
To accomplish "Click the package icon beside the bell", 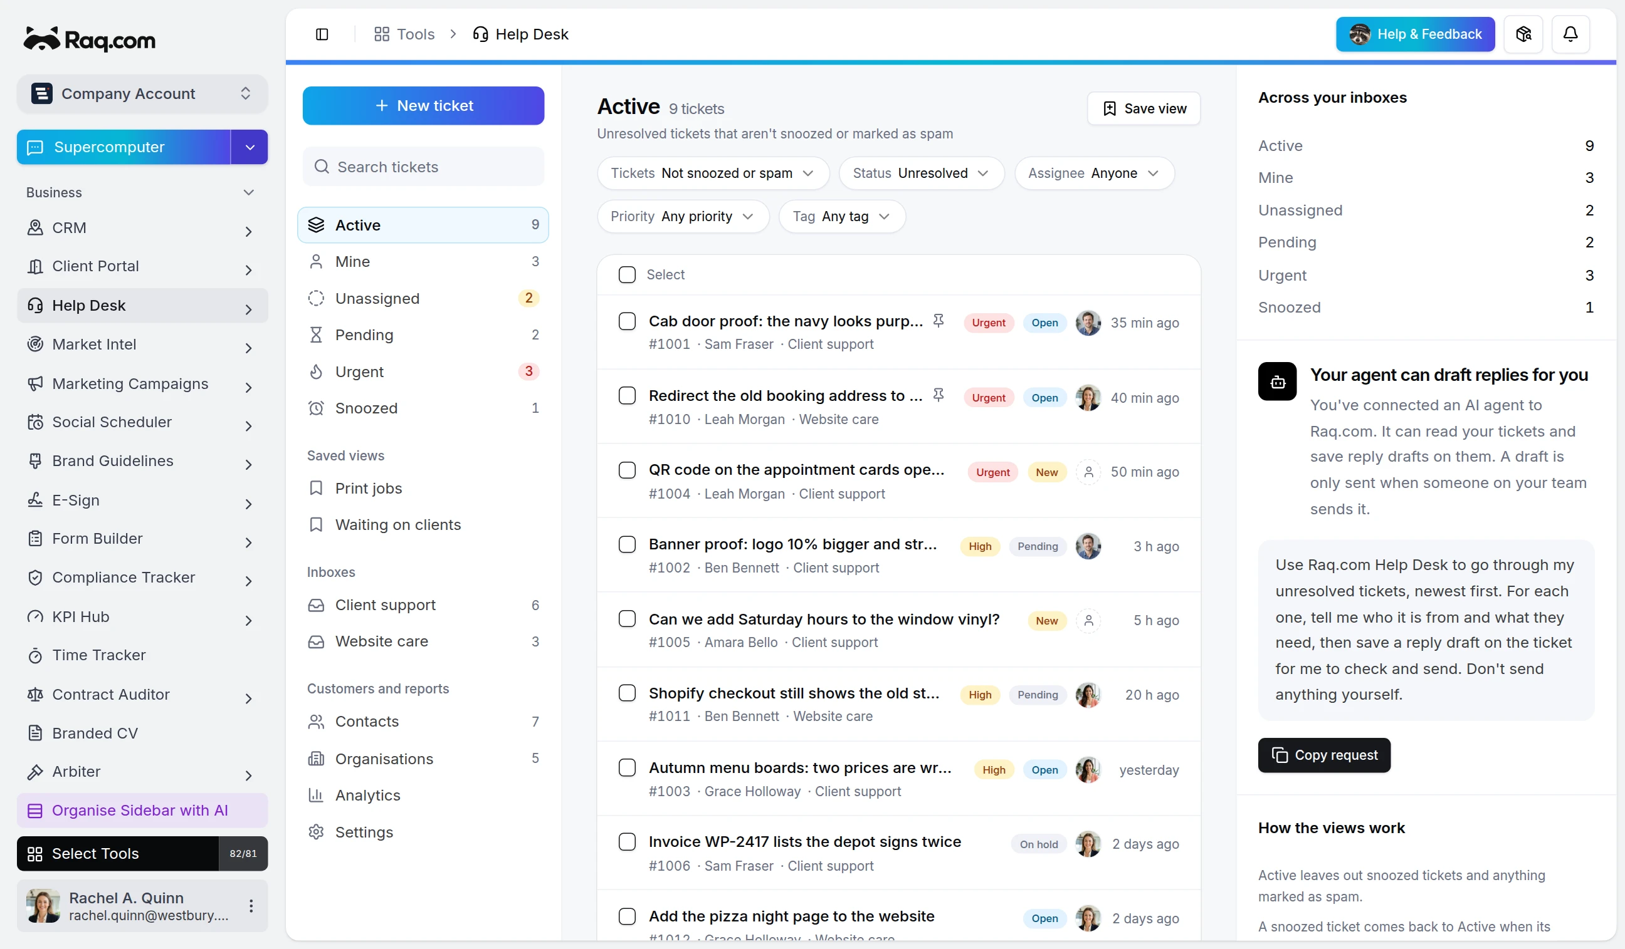I will point(1523,34).
